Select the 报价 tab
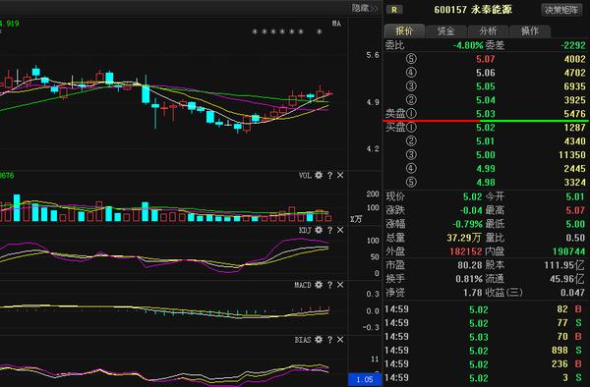Viewport: 590px width, 387px height. click(404, 30)
